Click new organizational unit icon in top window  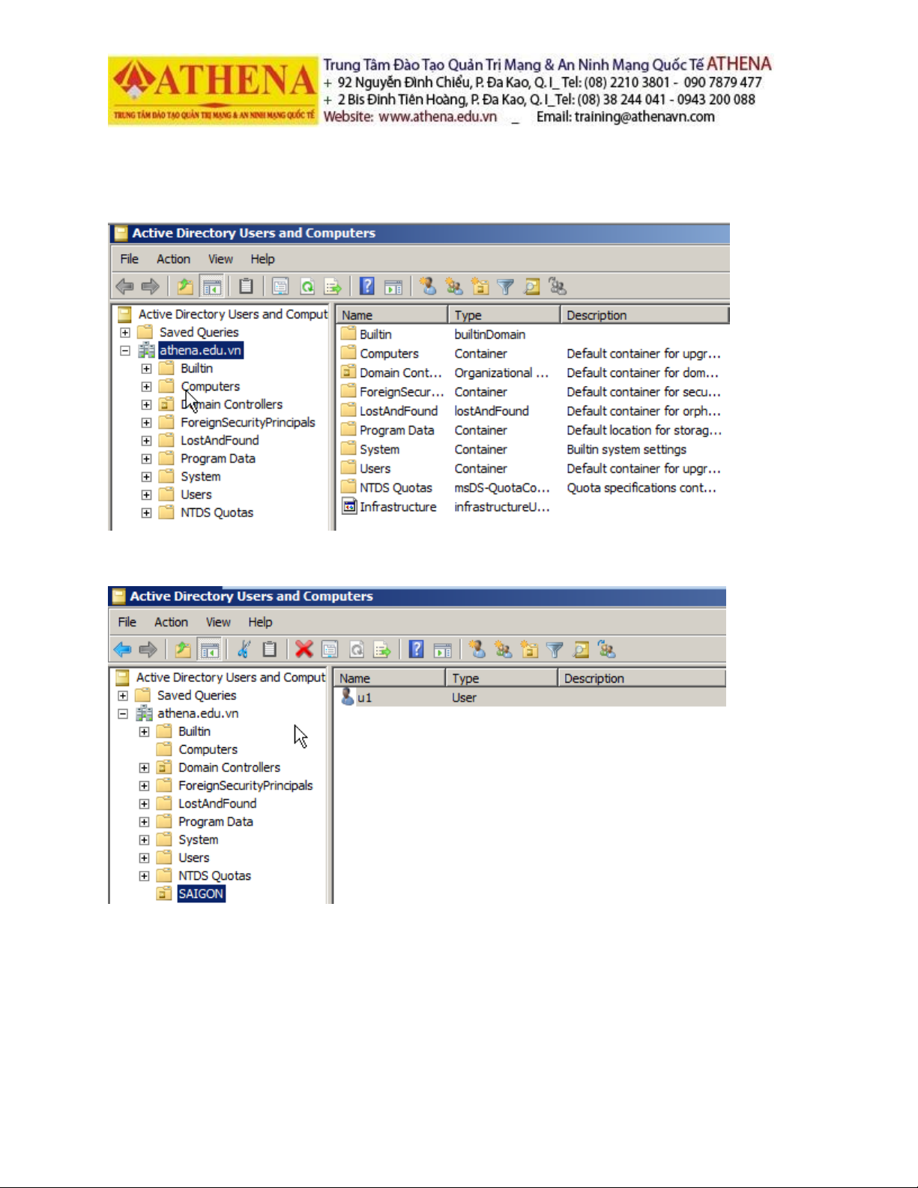coord(480,286)
